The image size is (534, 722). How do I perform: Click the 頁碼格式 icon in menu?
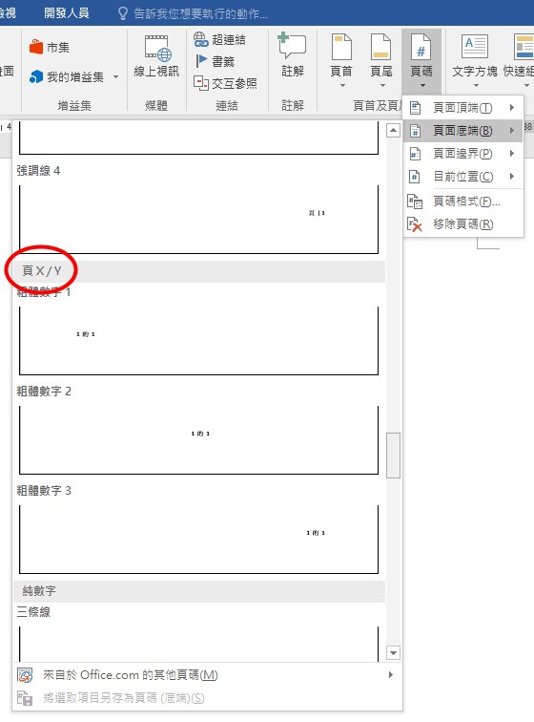pos(415,202)
